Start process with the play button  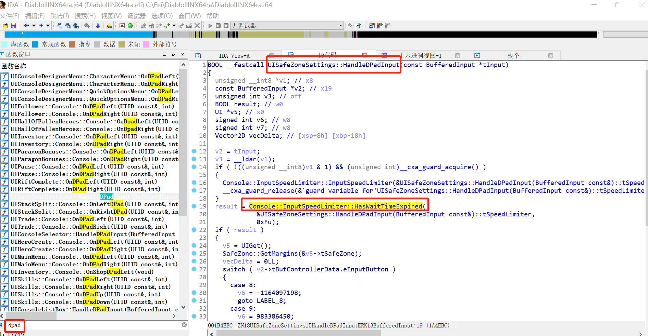tap(210, 26)
